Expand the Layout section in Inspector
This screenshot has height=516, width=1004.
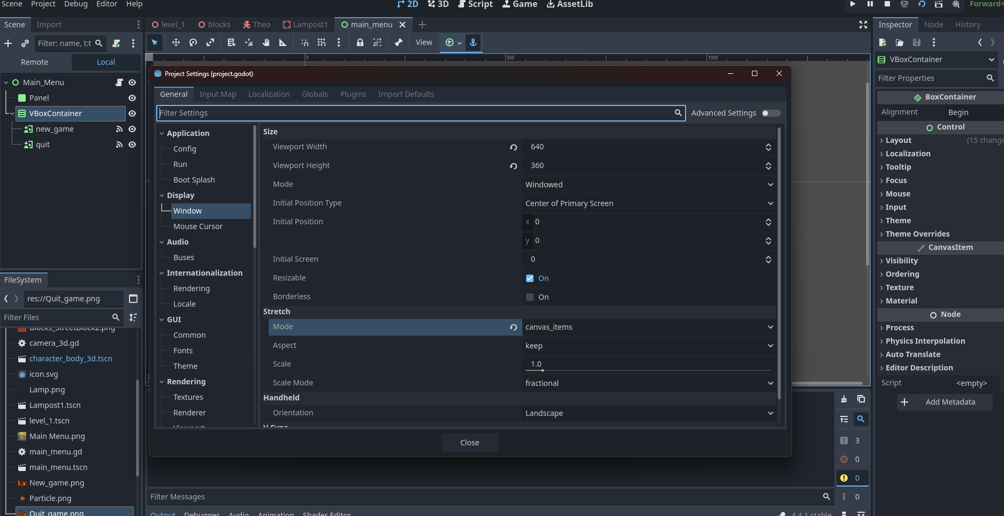point(899,140)
